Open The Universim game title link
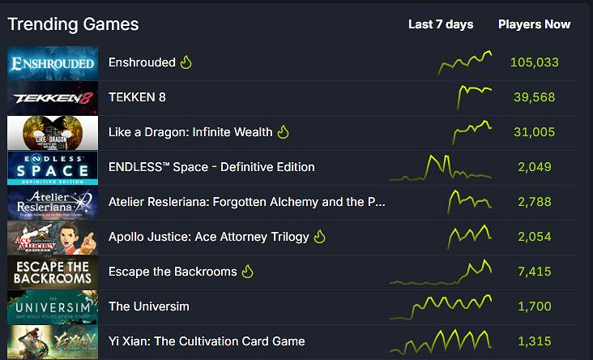The width and height of the screenshot is (593, 360). (x=148, y=306)
